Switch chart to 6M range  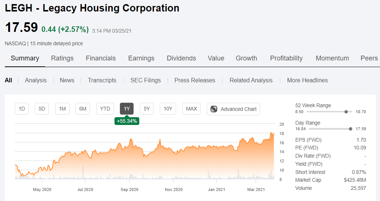pos(83,109)
